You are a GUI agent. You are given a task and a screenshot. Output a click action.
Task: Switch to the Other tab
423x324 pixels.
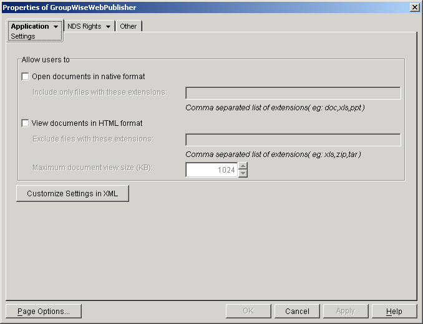[128, 26]
